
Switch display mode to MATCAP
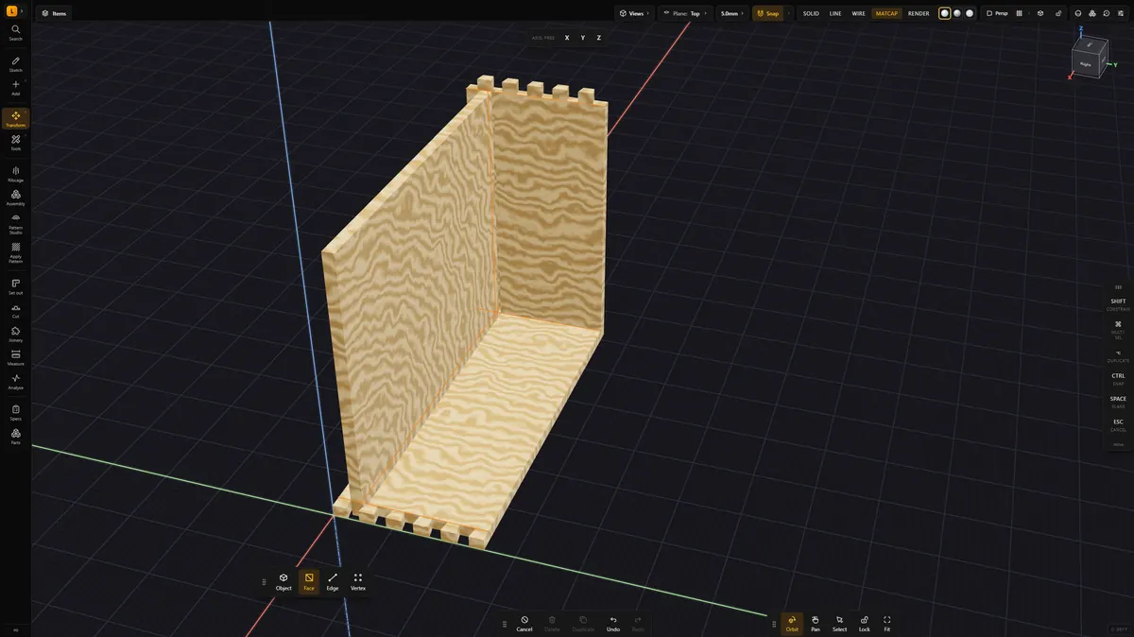point(886,13)
